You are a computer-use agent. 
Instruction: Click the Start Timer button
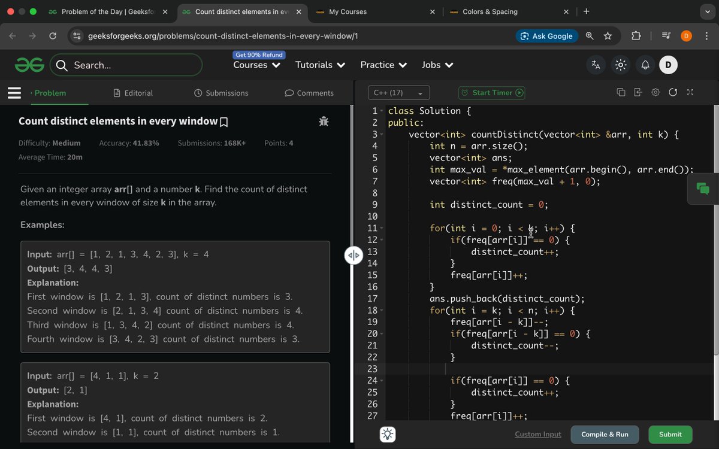492,93
